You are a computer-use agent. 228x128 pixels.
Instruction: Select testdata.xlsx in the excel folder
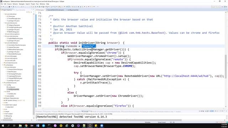12,94
